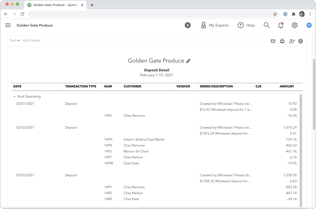Click Golden Gate Produce company name
This screenshot has width=316, height=209.
(x=35, y=25)
